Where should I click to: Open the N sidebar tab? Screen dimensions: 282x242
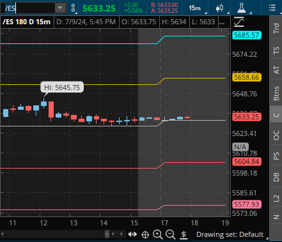point(276,217)
